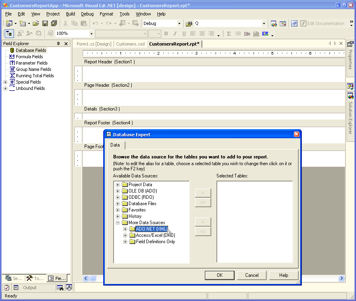Switch to the Customers.xsd tab
356x301 pixels.
130,44
